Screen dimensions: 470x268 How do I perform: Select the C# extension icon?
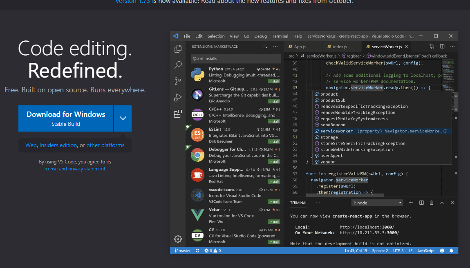coord(197,235)
